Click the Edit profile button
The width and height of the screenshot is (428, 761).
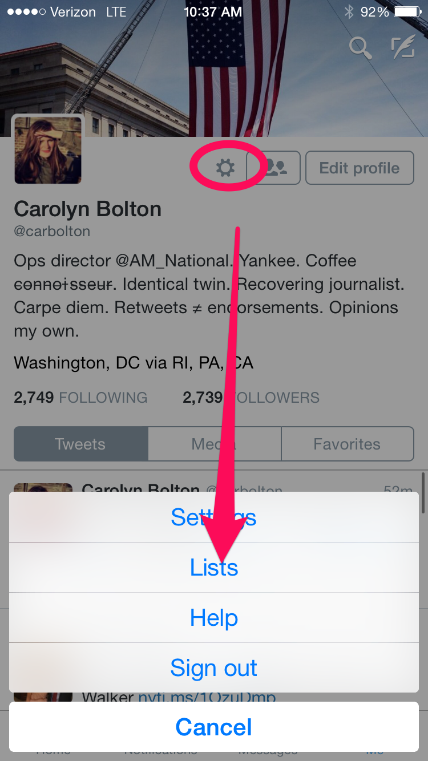(360, 168)
